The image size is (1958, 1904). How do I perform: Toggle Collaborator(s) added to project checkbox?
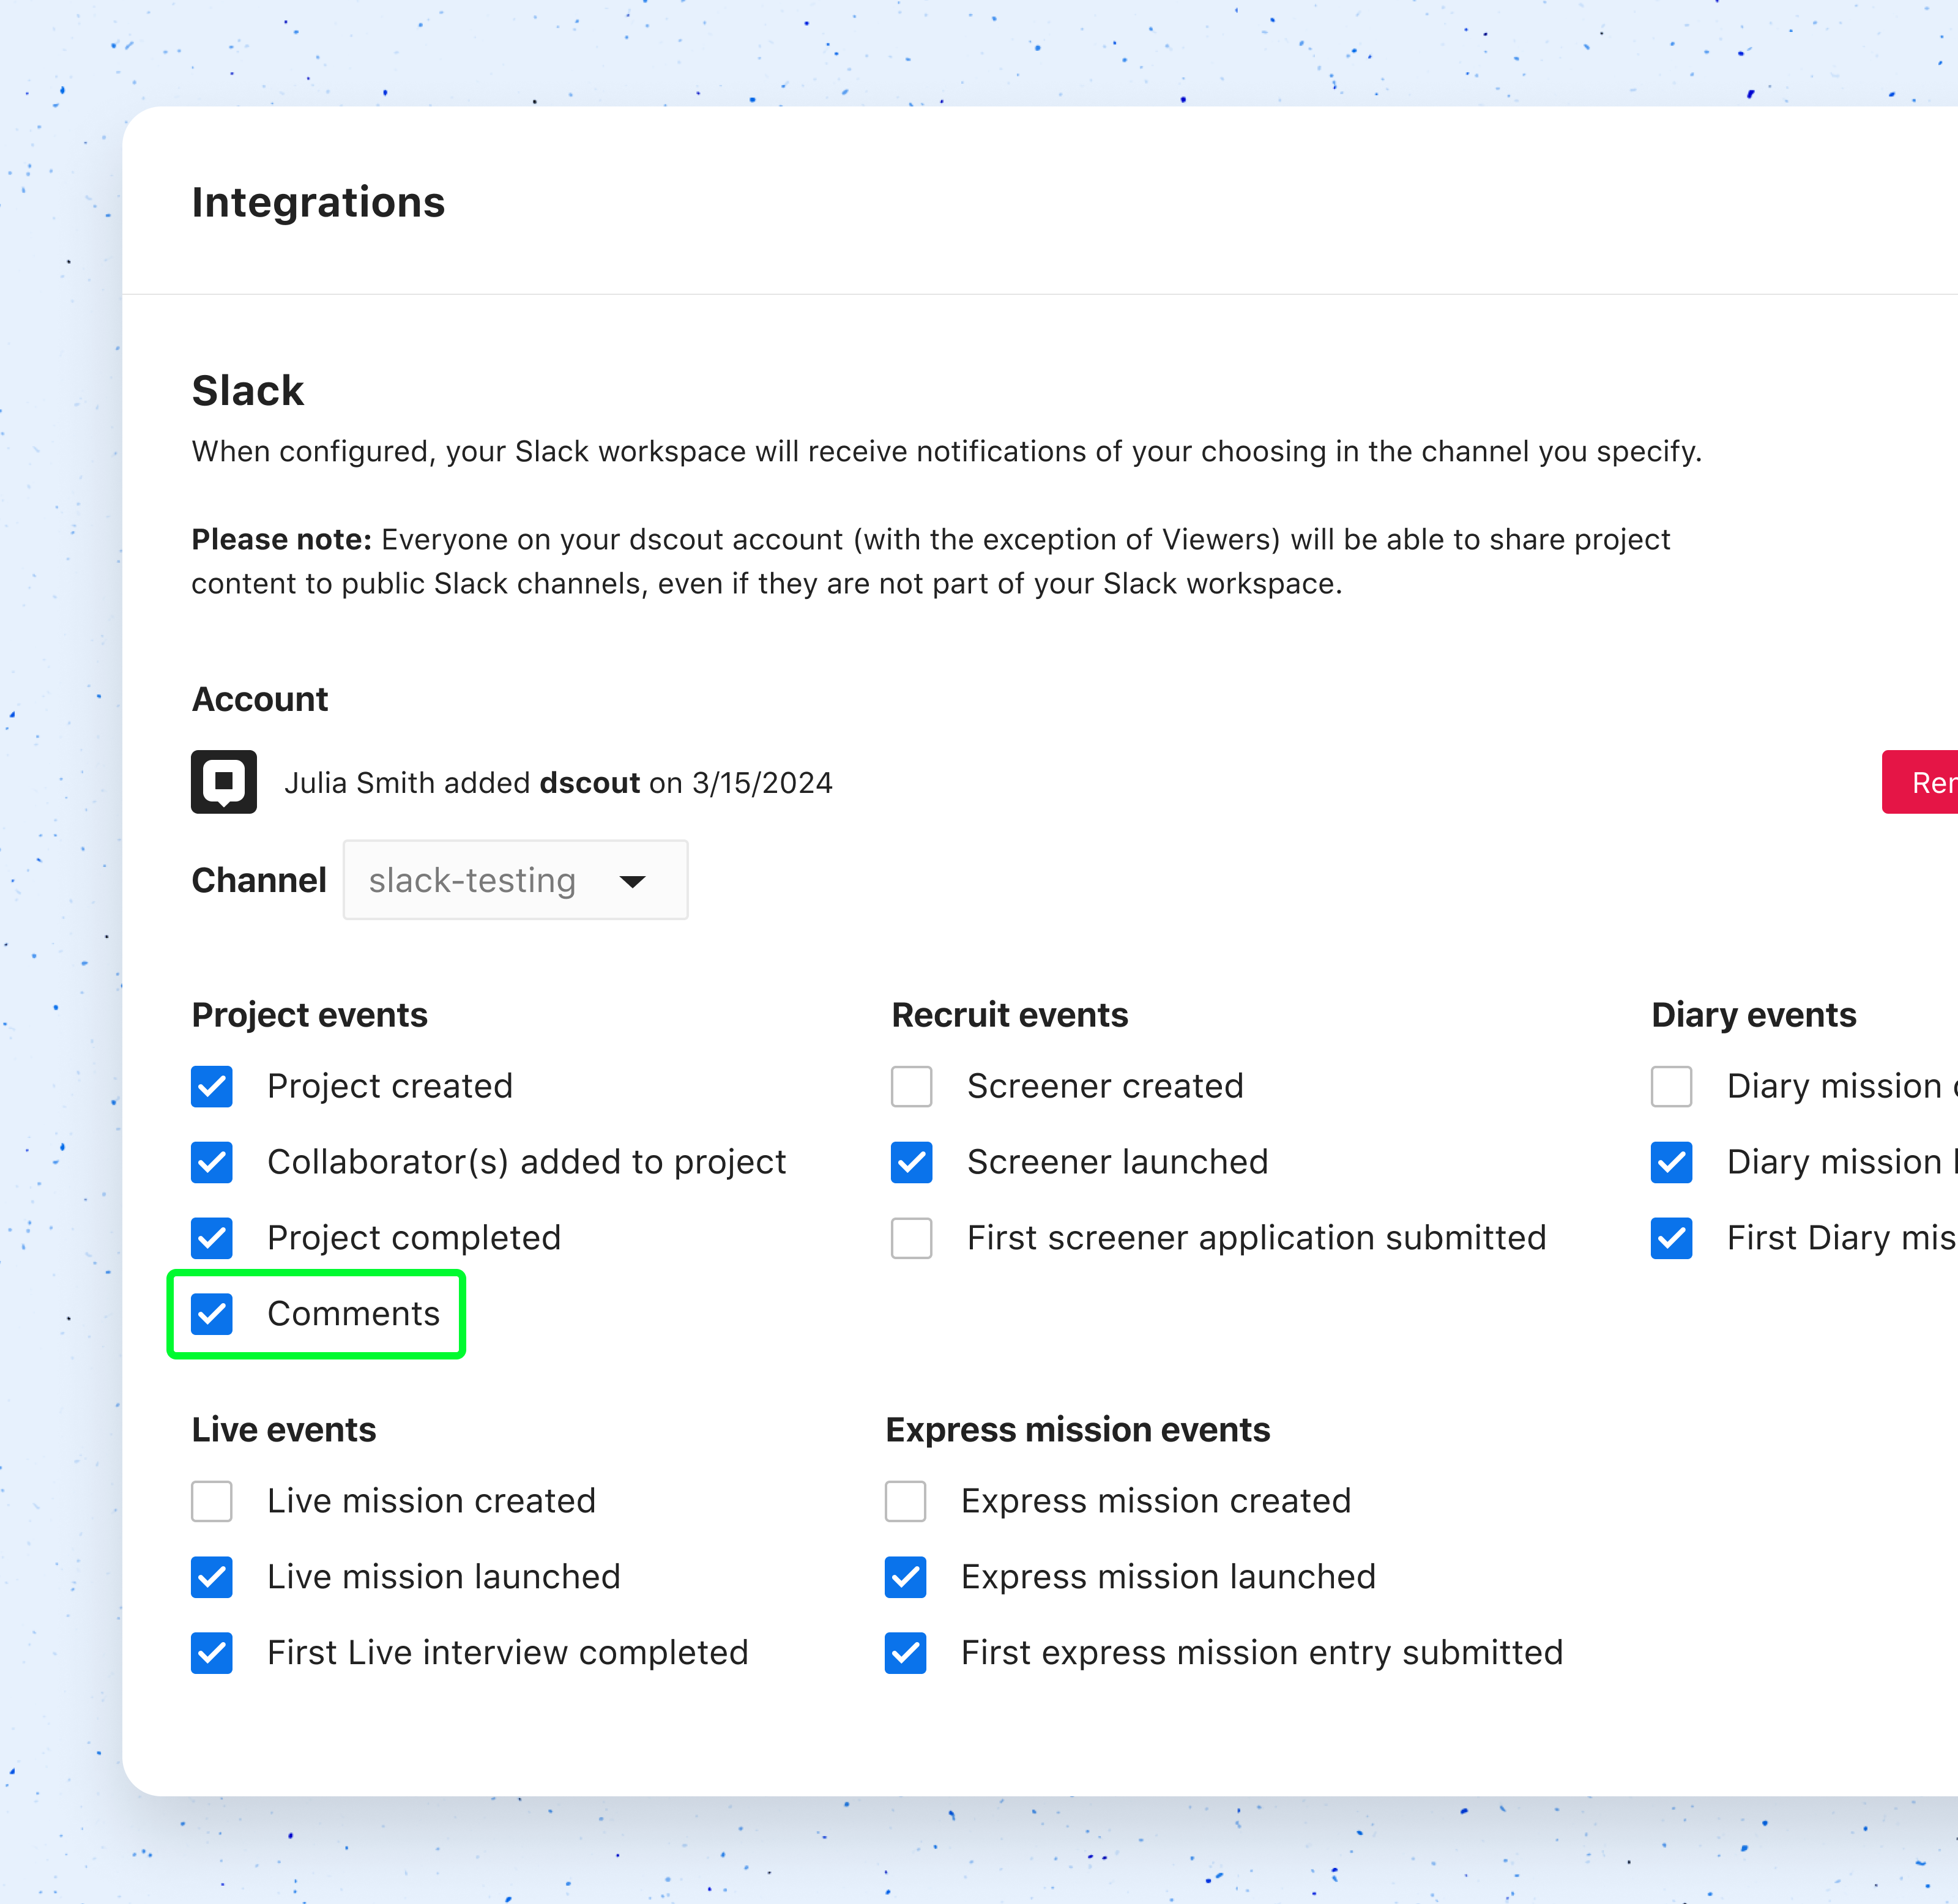pyautogui.click(x=212, y=1163)
